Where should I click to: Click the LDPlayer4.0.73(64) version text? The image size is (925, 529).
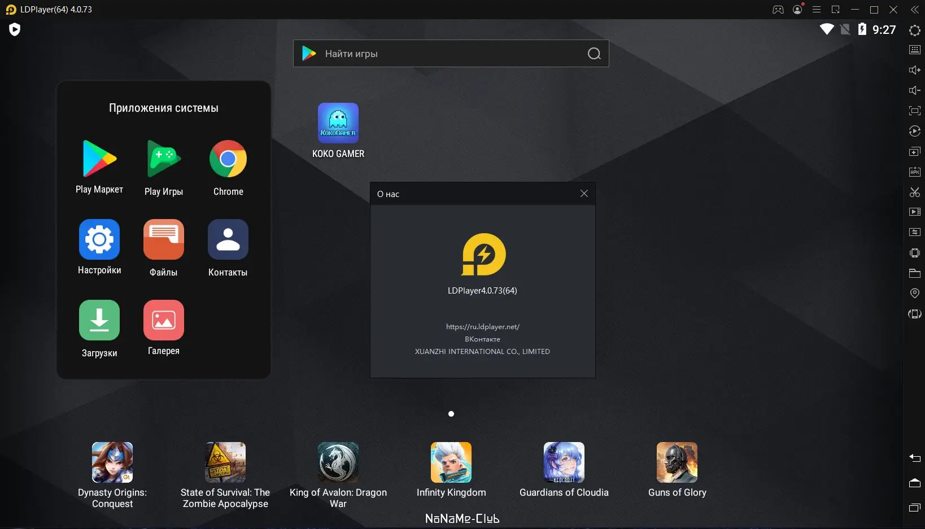(483, 291)
